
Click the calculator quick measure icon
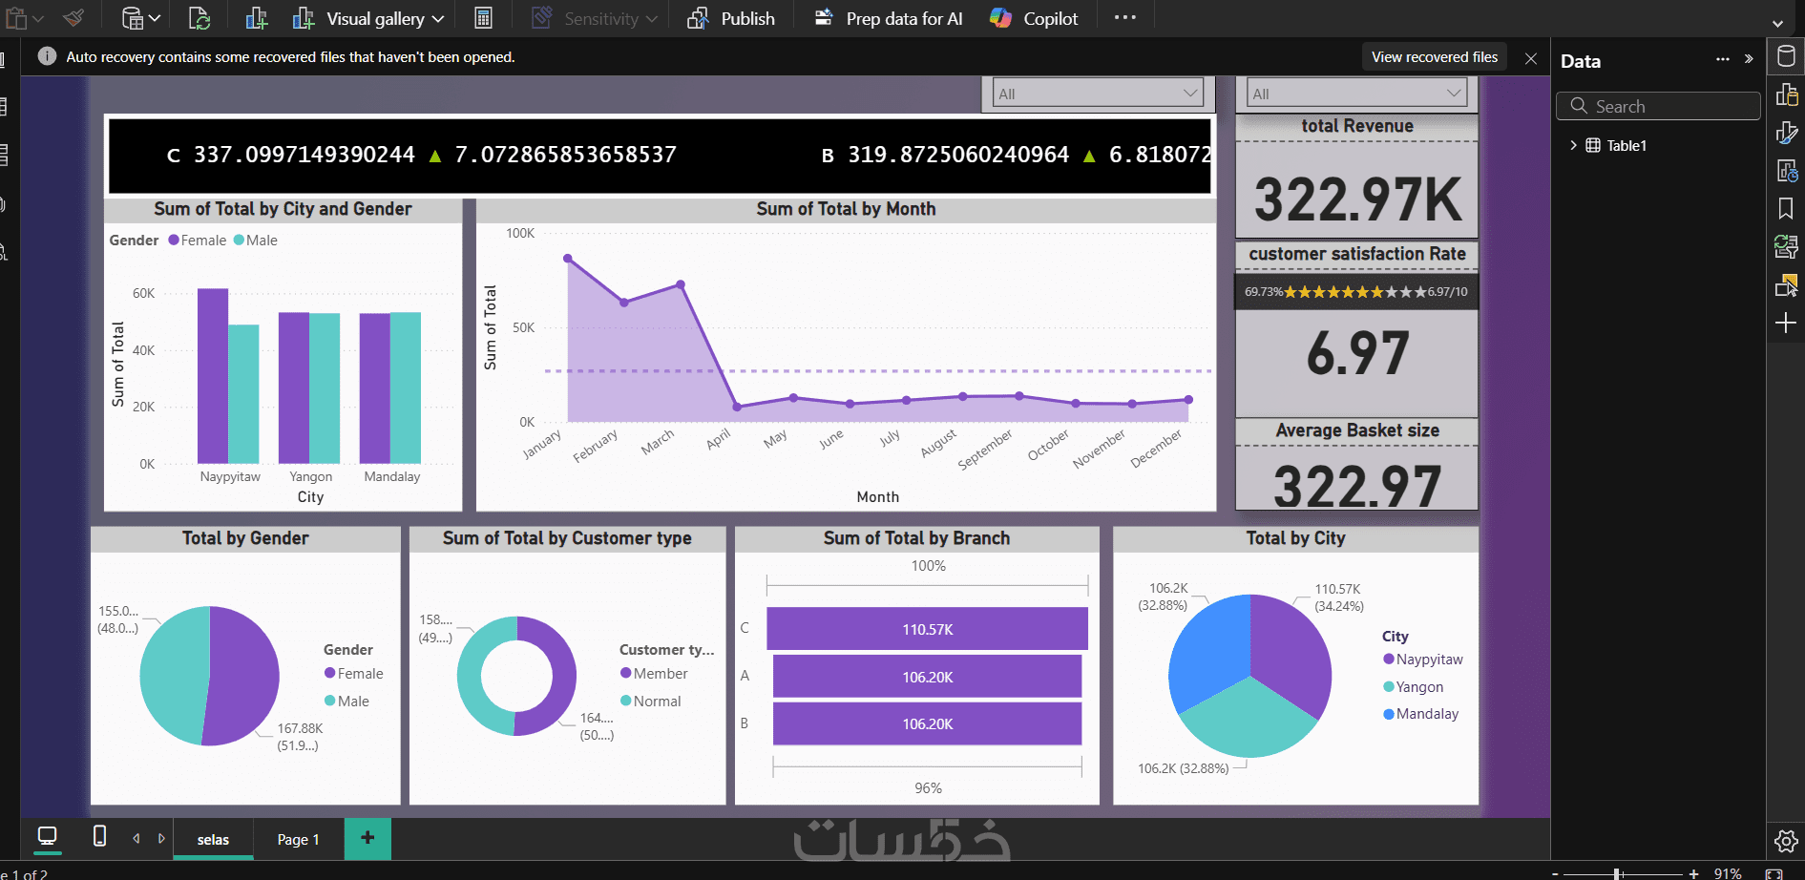[483, 18]
